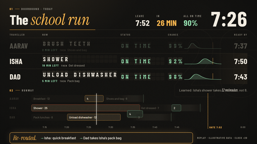The image size is (257, 144).
Task: Click the READY BY column header
Action: point(240,35)
